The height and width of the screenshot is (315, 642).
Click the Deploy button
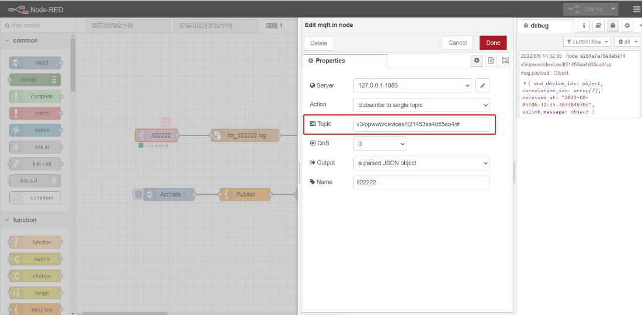[x=588, y=9]
